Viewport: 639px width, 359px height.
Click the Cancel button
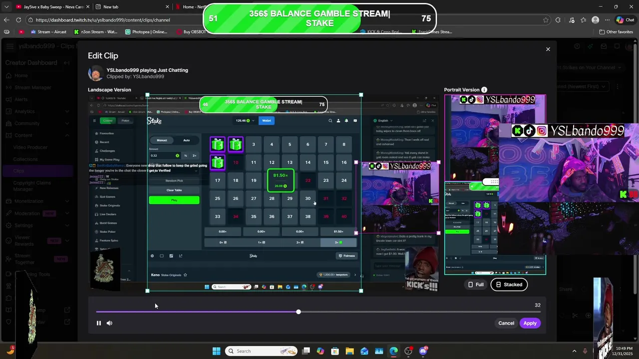coord(506,323)
